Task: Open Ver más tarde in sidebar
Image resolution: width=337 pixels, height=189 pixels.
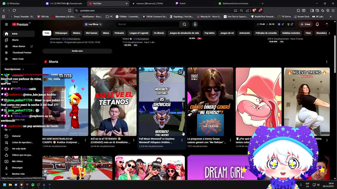Action: coord(18,149)
